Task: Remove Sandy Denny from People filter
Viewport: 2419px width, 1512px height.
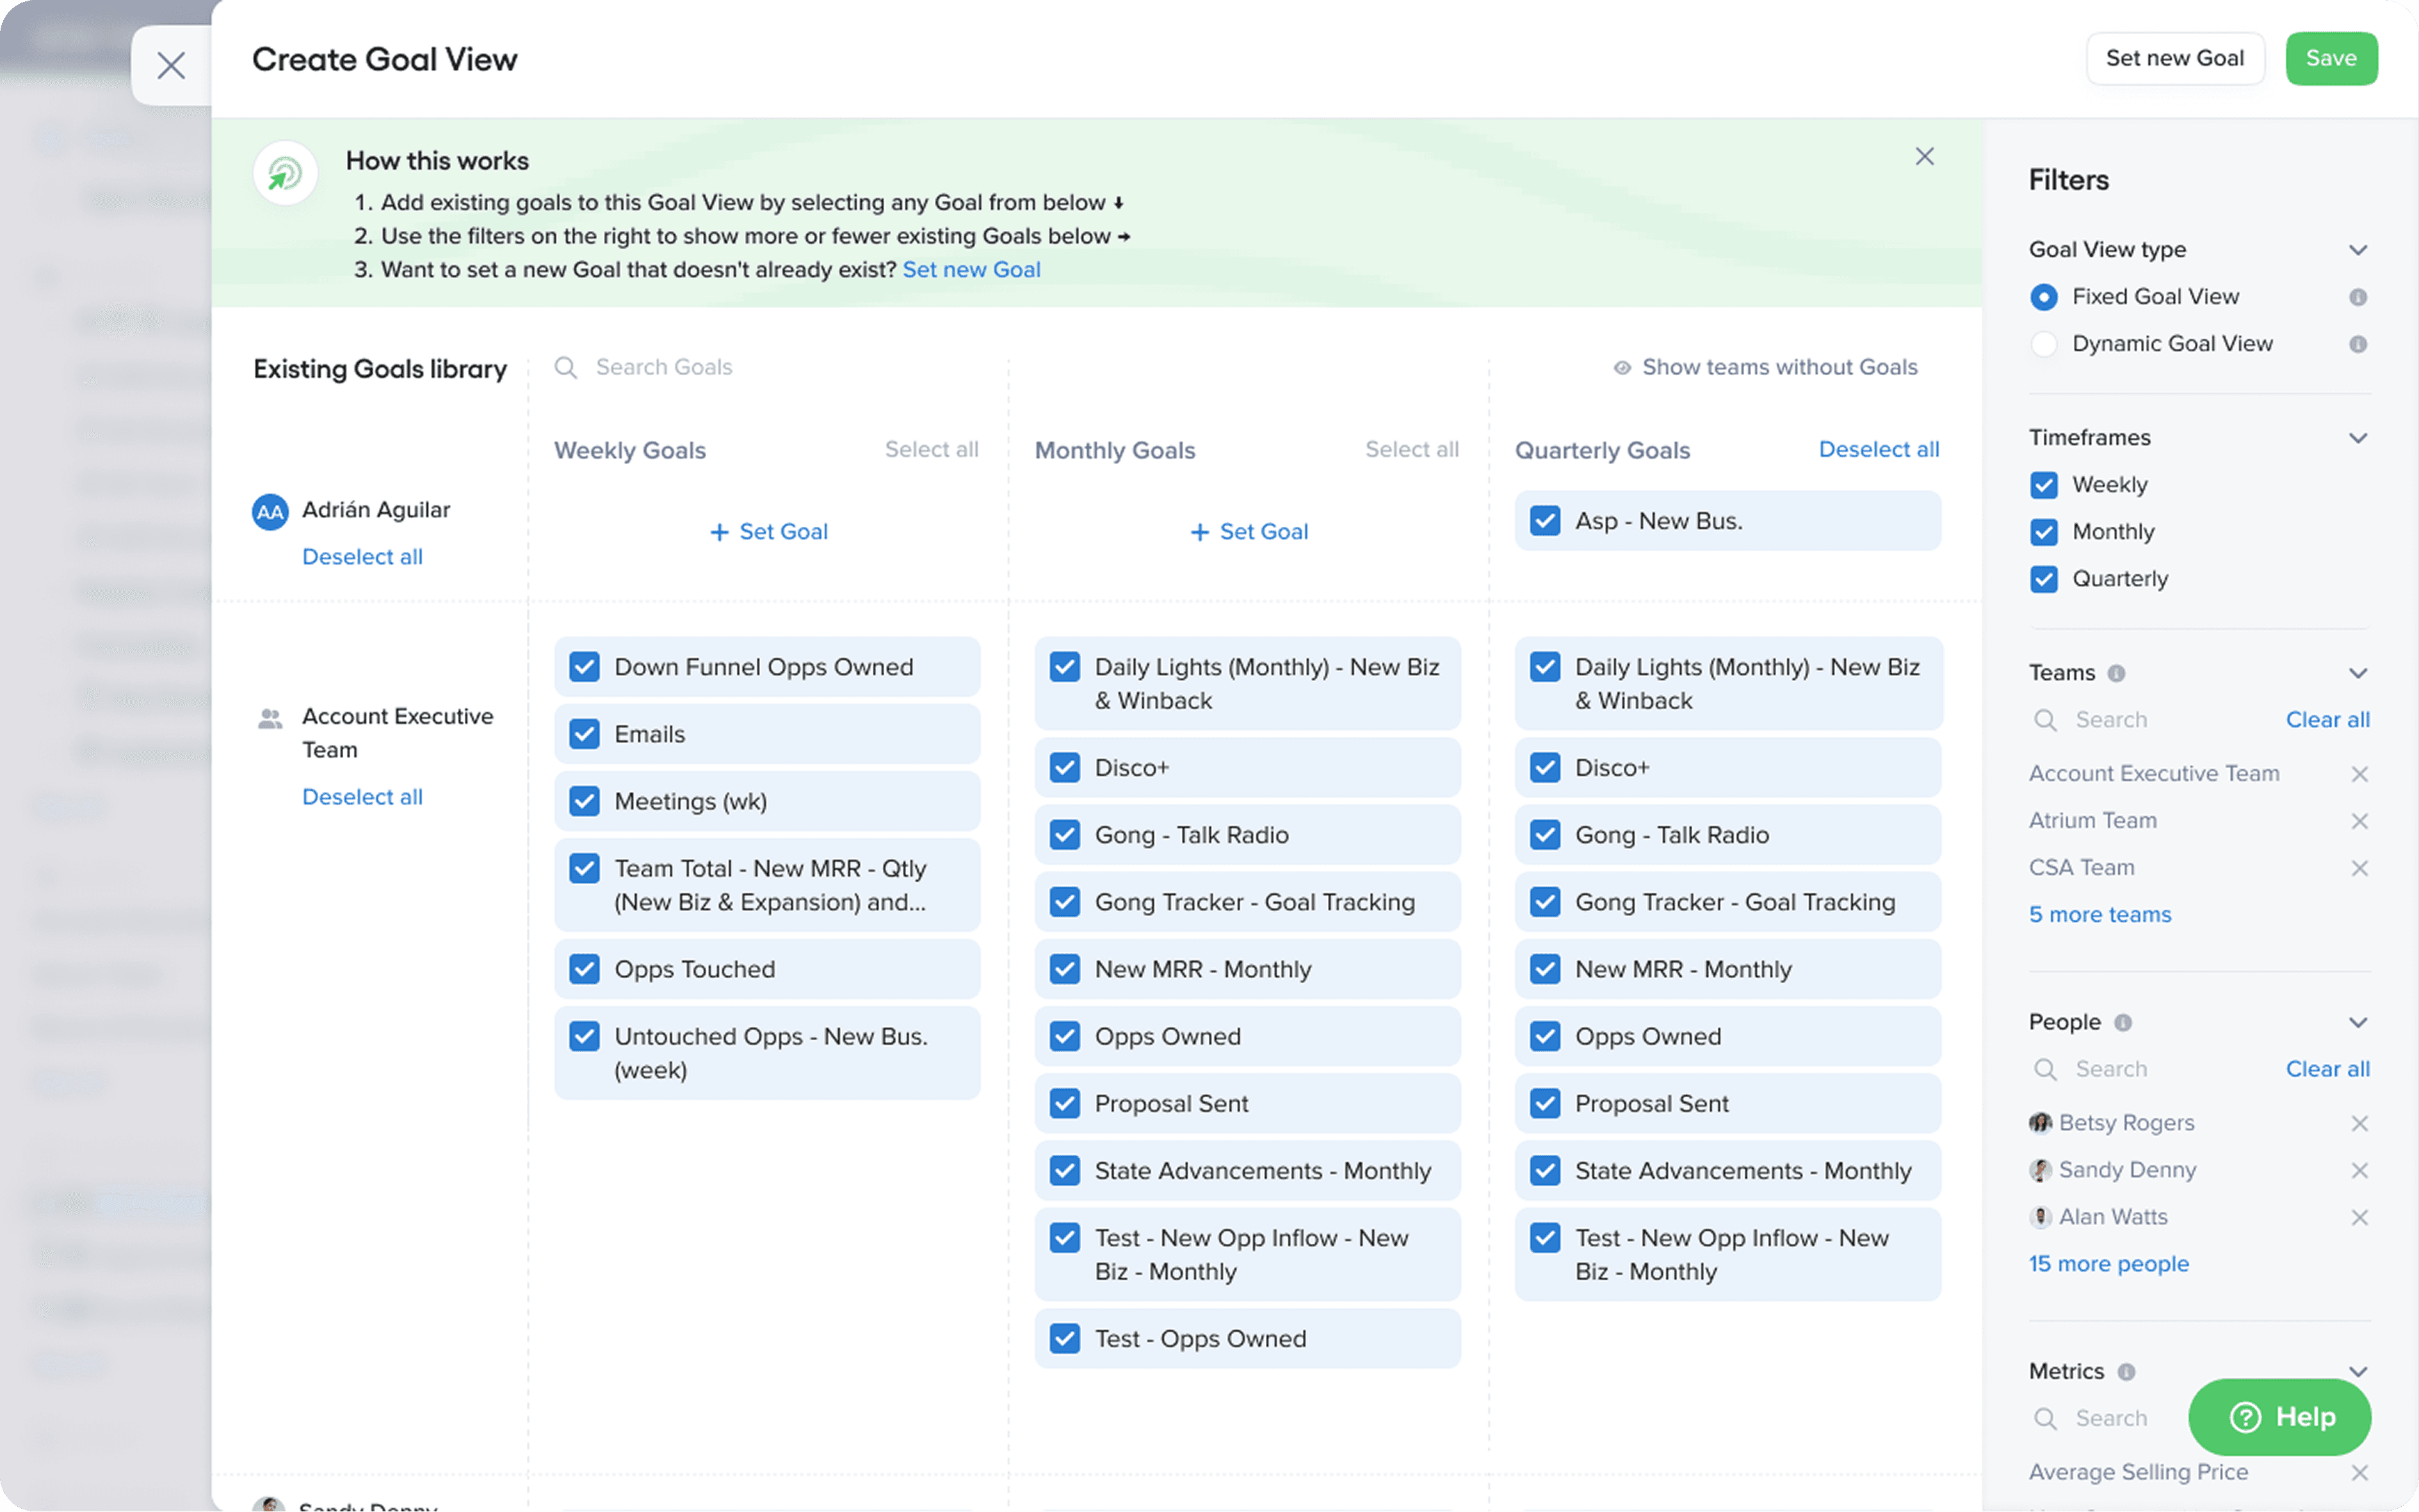Action: (2359, 1170)
